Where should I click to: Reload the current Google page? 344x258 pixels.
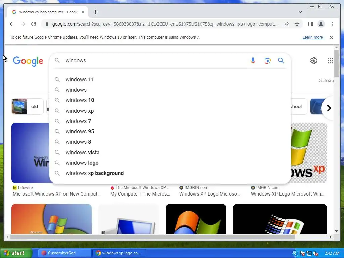tap(34, 24)
